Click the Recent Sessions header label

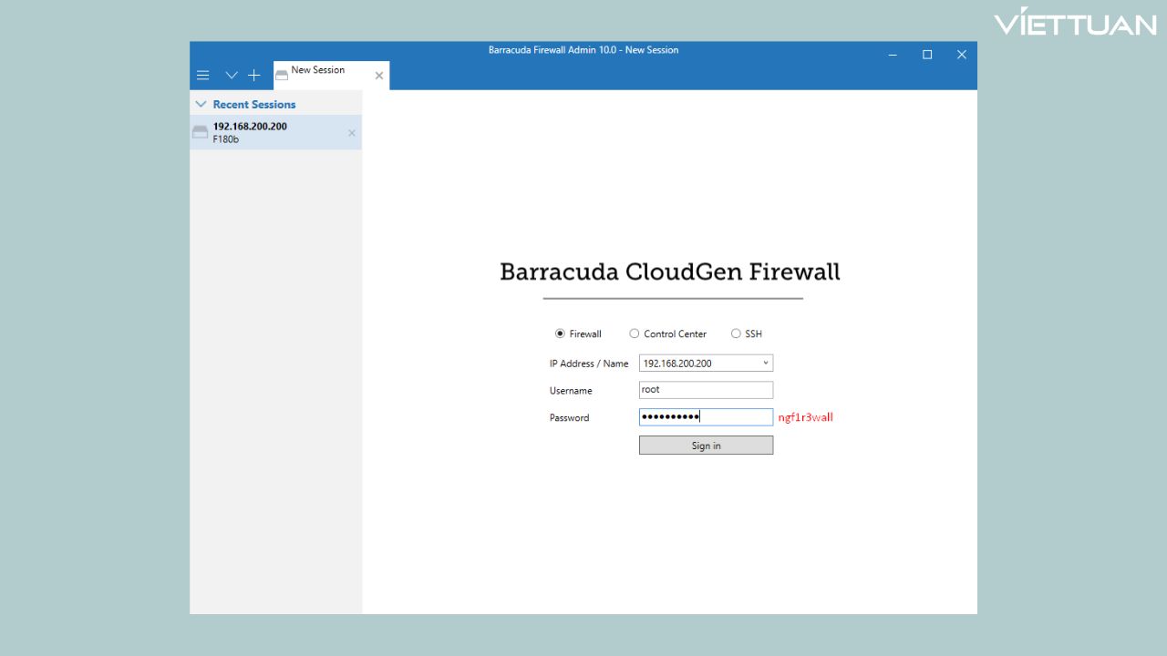click(x=254, y=104)
